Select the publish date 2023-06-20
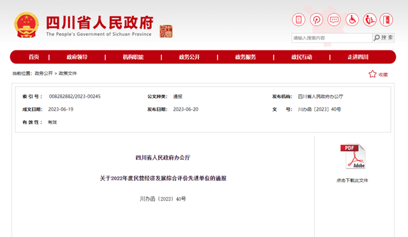Screen dimensions: 408x237 click(x=186, y=110)
